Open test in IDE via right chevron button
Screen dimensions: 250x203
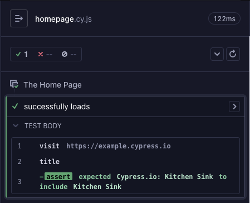[234, 107]
